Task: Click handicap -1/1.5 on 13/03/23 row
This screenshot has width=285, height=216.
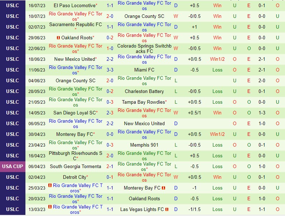Action: pos(194,209)
